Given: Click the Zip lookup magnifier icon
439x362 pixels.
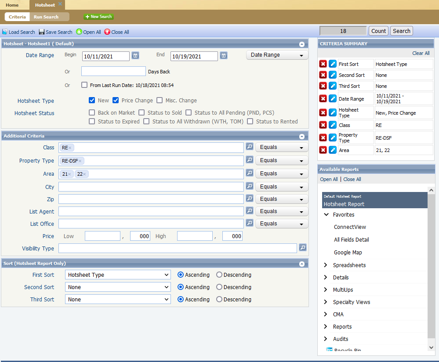Looking at the screenshot, I should pyautogui.click(x=250, y=198).
